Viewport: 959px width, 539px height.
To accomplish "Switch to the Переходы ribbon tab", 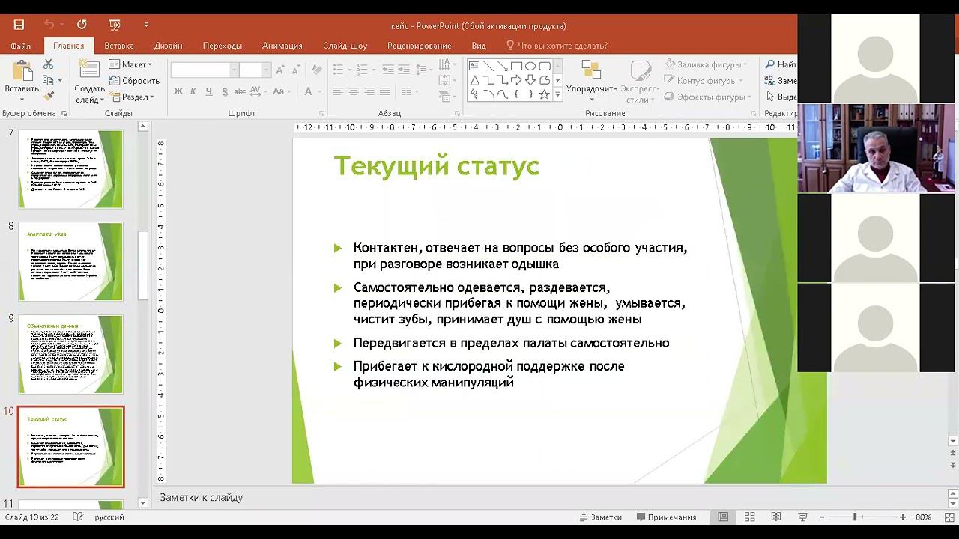I will (x=223, y=46).
